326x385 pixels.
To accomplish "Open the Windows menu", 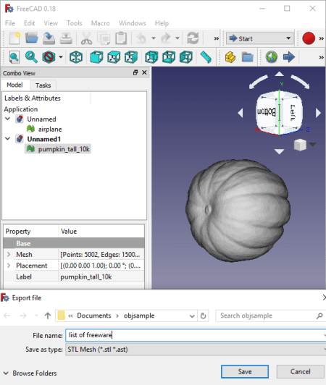I will (133, 23).
